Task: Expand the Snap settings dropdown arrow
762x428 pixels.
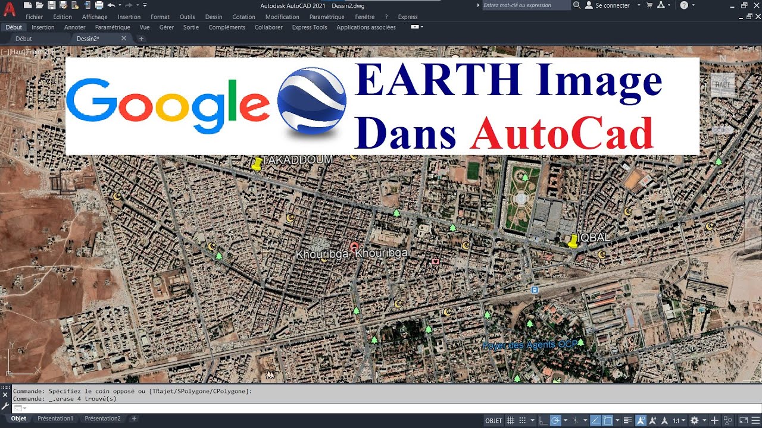Action: coord(532,420)
